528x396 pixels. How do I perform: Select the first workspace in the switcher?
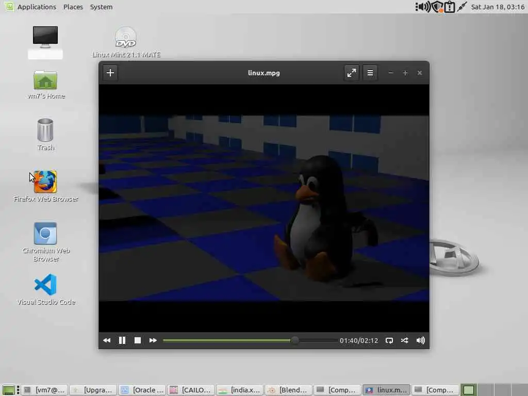(468, 390)
